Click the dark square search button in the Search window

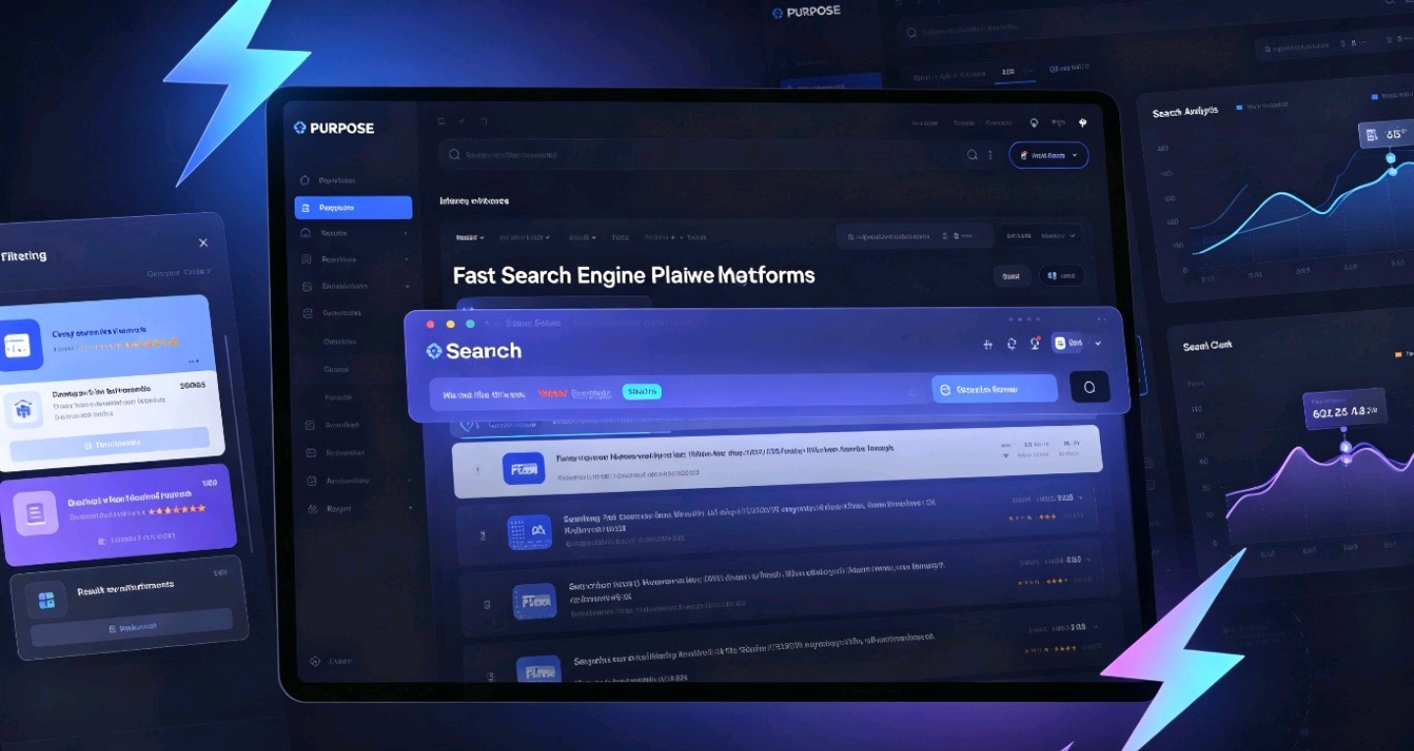(1089, 388)
